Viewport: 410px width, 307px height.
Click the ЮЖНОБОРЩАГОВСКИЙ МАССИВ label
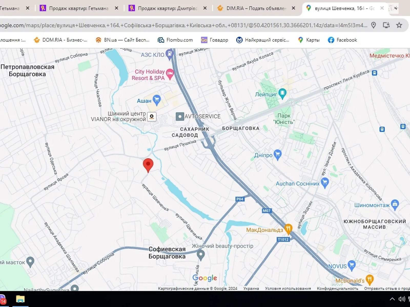pos(375,224)
